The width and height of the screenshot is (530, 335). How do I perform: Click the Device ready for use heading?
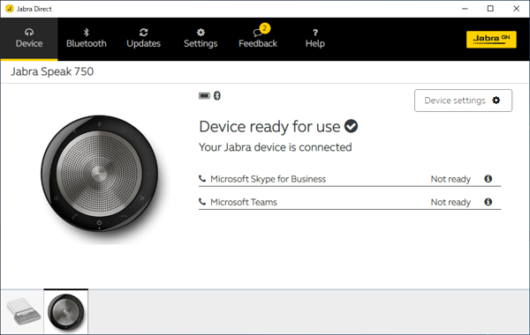269,127
